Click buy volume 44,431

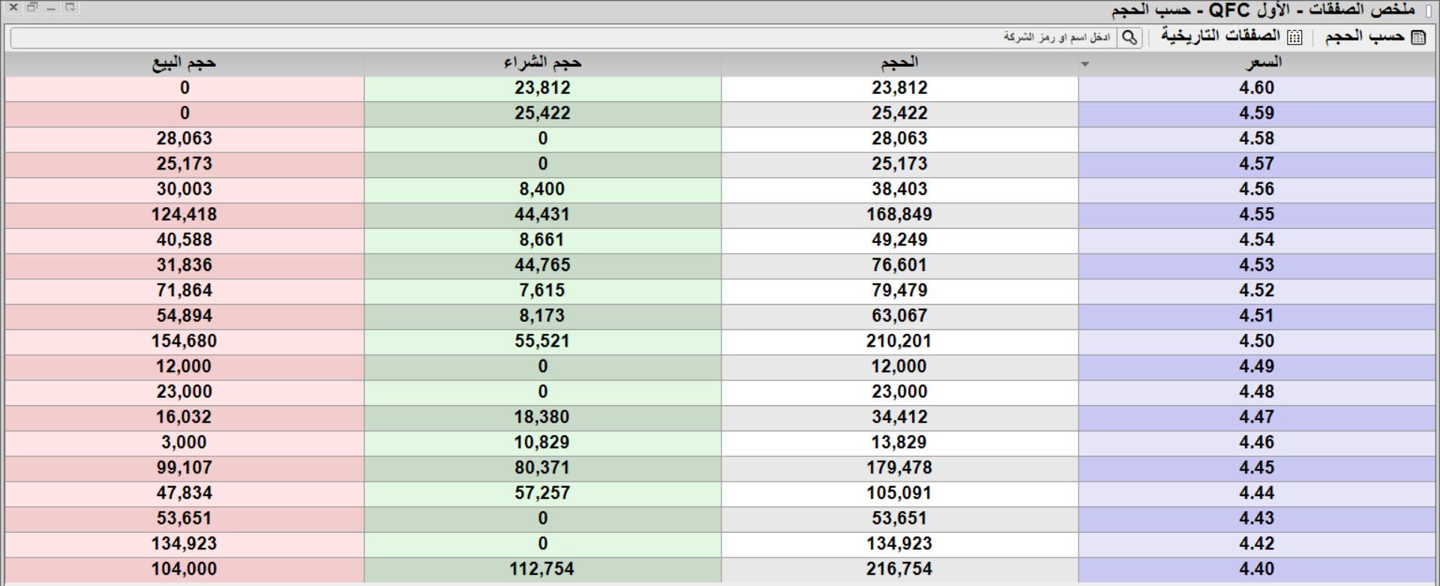[x=542, y=215]
